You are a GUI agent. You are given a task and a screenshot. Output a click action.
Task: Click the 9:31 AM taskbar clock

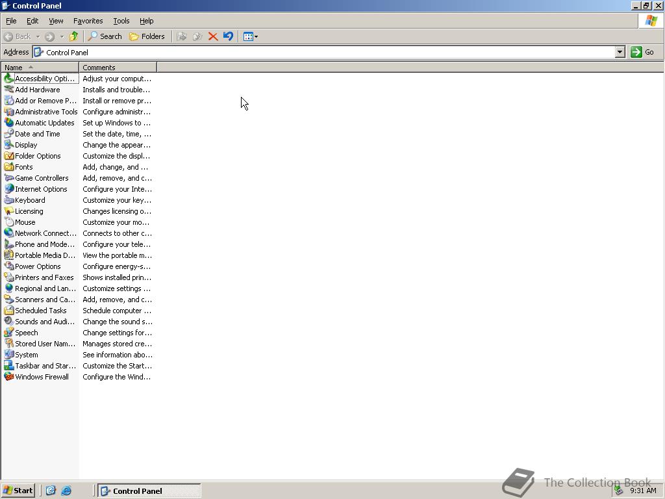pyautogui.click(x=643, y=491)
